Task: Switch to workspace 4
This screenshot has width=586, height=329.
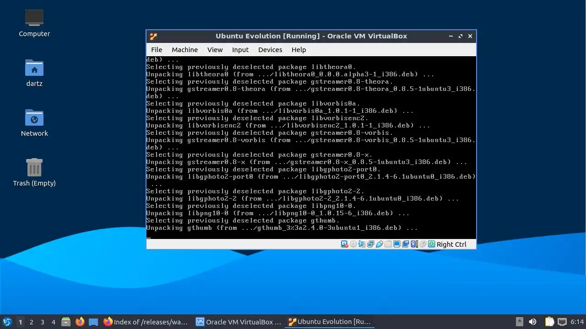Action: (53, 322)
